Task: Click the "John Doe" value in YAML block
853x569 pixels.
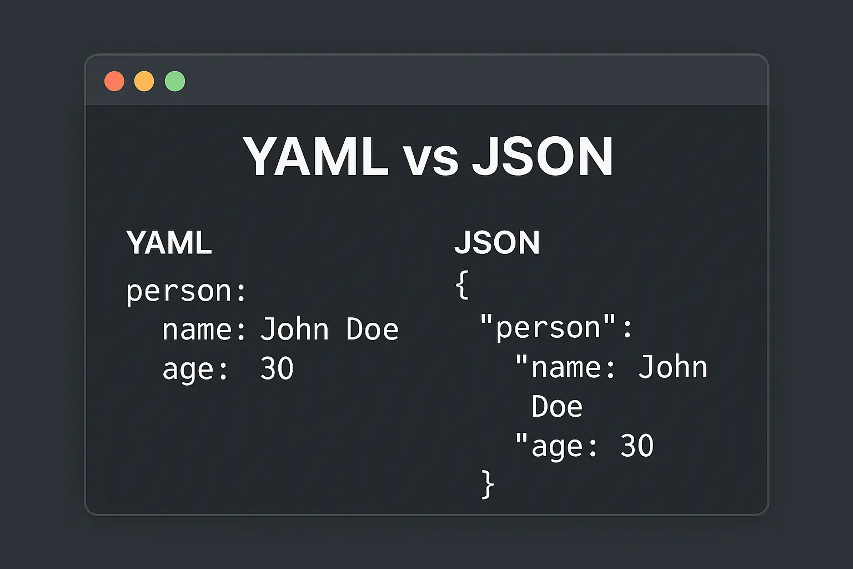Action: pyautogui.click(x=329, y=330)
